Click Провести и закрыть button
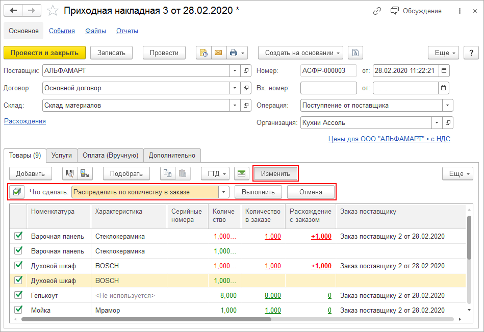This screenshot has height=332, width=484. (x=45, y=53)
